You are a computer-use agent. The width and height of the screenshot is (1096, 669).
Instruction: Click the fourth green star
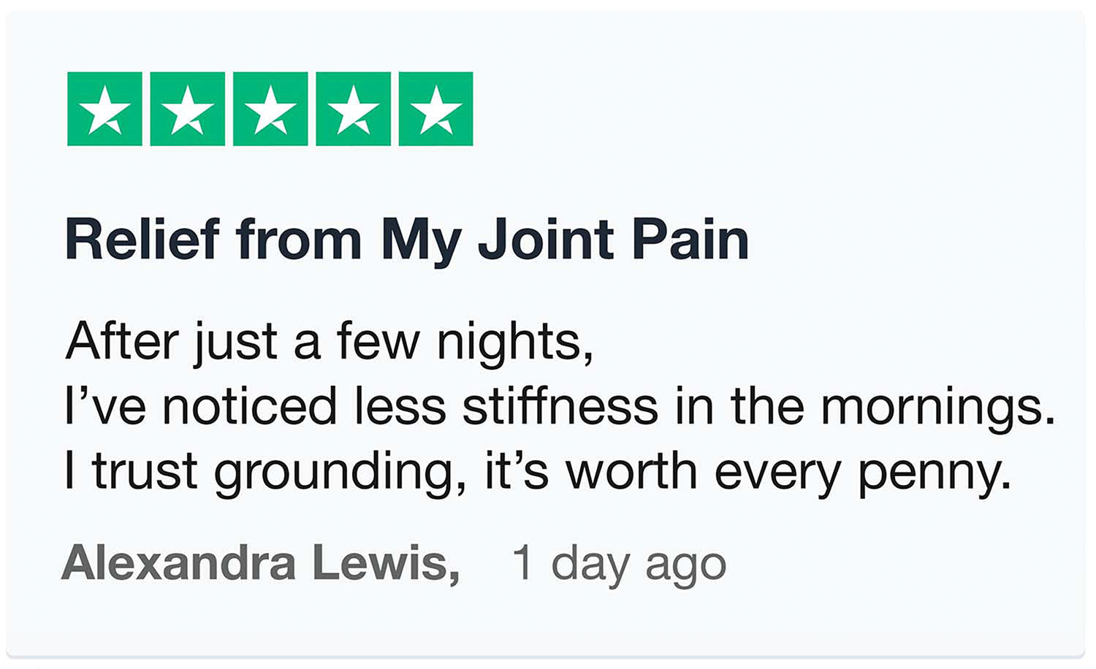[x=353, y=109]
